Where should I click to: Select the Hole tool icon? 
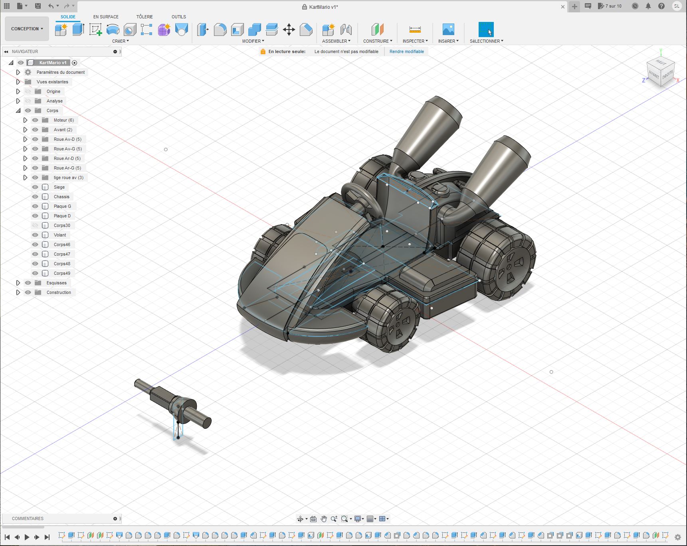coord(130,30)
